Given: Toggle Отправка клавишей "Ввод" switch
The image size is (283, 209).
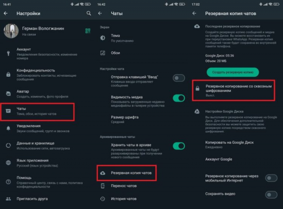Looking at the screenshot, I should [x=179, y=78].
